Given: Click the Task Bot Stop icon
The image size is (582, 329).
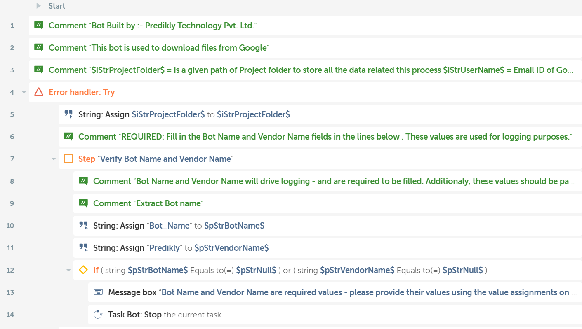Looking at the screenshot, I should click(x=98, y=315).
